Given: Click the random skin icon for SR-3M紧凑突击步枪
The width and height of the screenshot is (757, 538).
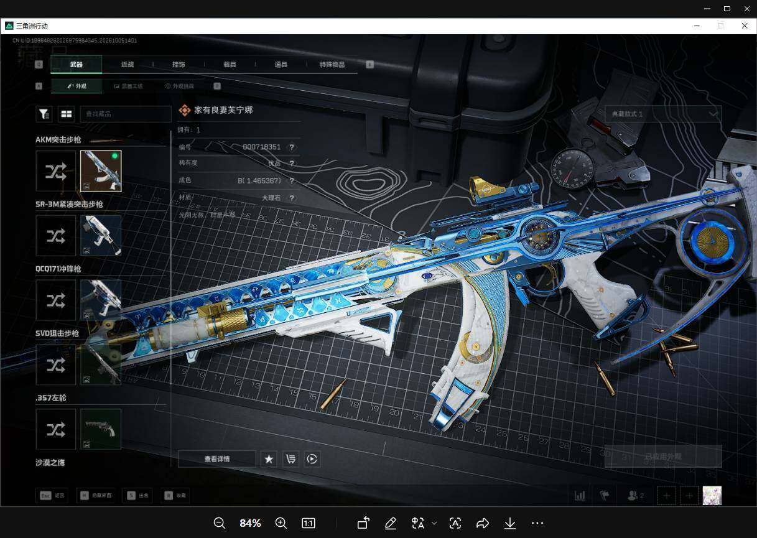Looking at the screenshot, I should [56, 236].
